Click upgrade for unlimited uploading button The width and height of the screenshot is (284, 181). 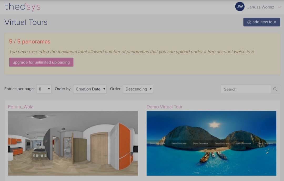point(41,62)
